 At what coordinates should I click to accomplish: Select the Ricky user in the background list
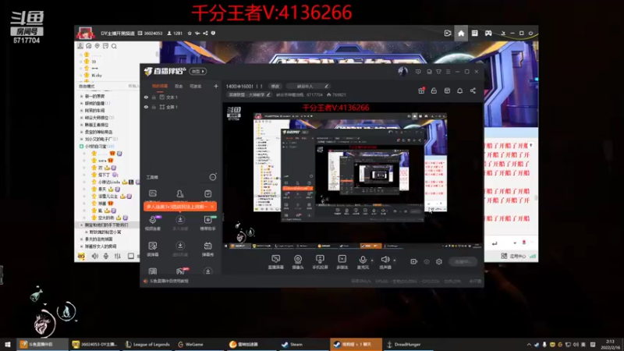97,75
